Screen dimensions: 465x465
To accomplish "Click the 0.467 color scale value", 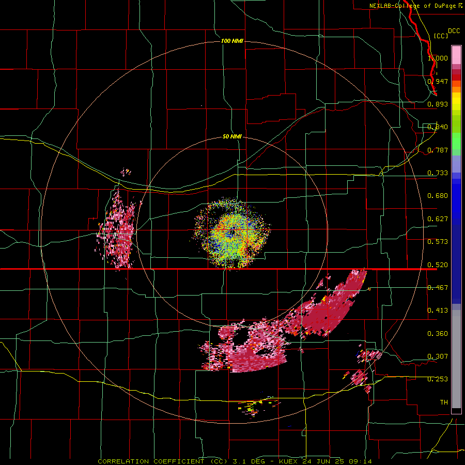I will pyautogui.click(x=438, y=288).
